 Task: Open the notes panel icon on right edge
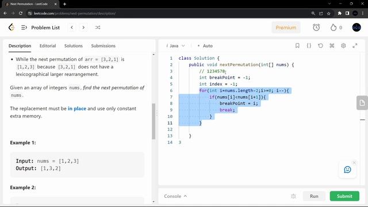tap(362, 103)
